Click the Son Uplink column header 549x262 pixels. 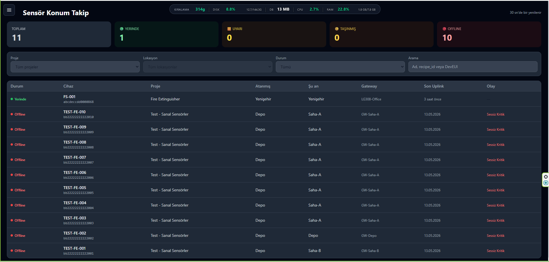(434, 86)
